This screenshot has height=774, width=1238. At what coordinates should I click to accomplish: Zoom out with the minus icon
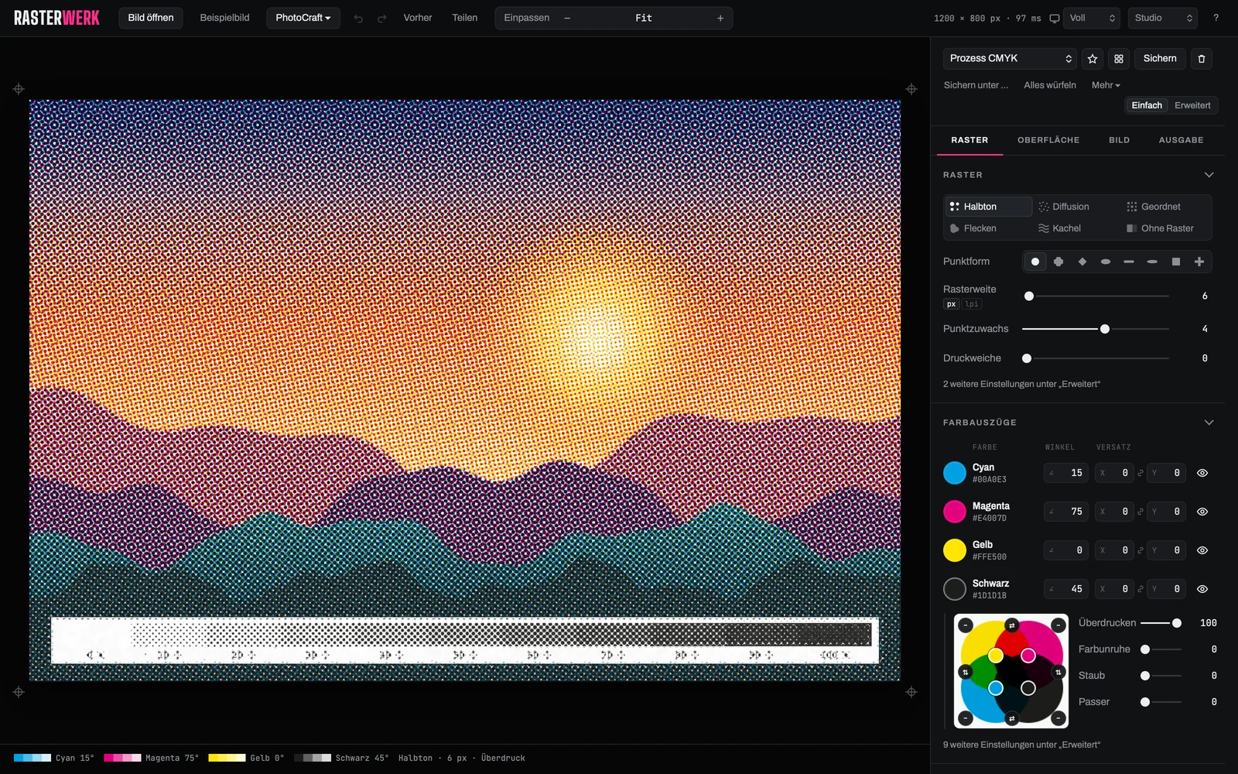(567, 18)
